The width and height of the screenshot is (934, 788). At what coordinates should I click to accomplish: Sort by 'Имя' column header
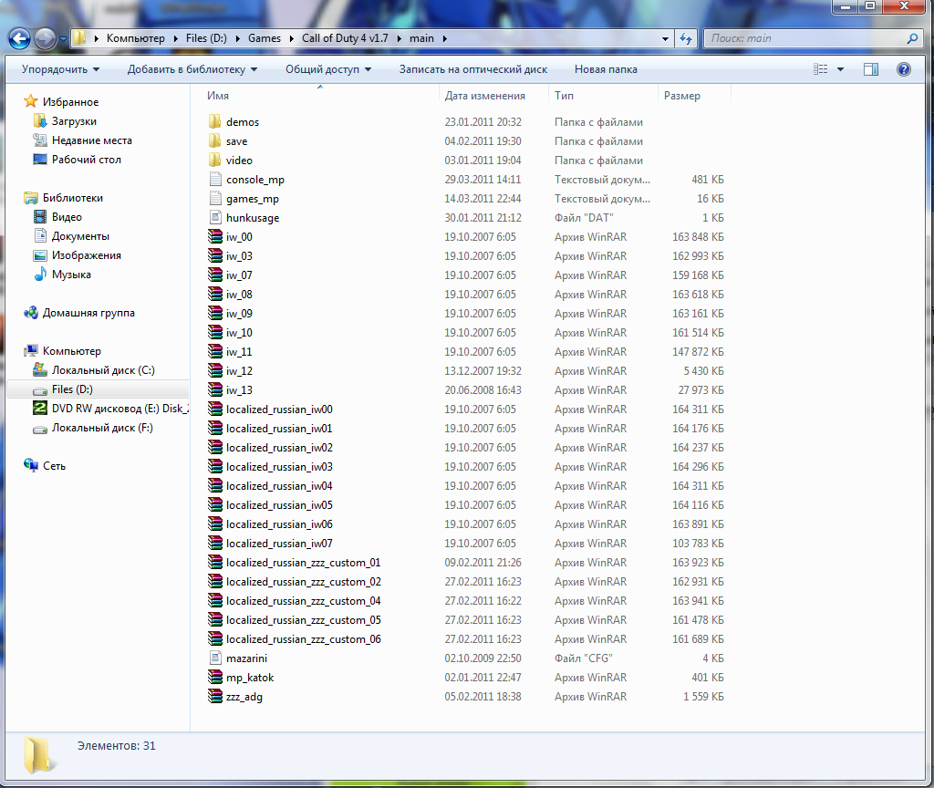click(218, 95)
